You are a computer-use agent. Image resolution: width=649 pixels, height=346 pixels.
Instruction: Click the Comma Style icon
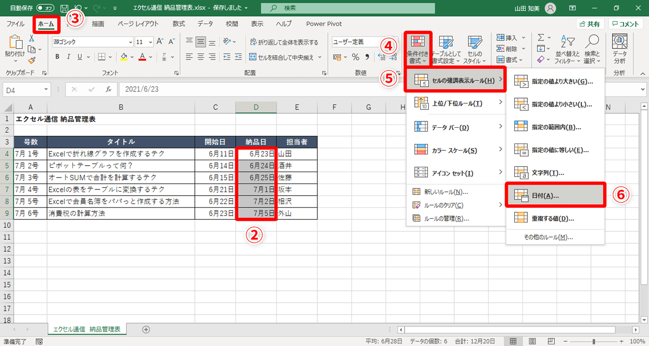click(366, 57)
